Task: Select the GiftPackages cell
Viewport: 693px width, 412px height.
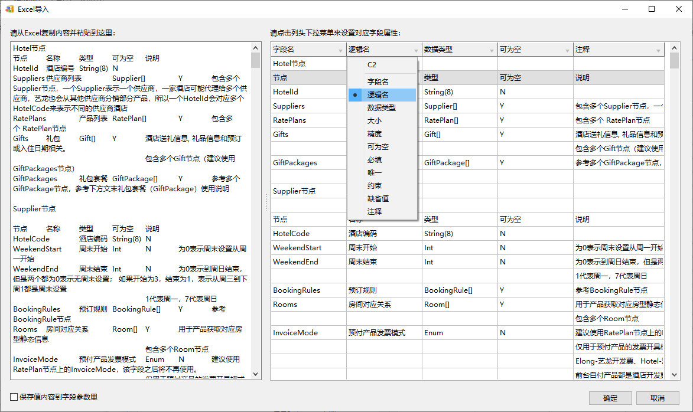Action: tap(308, 162)
